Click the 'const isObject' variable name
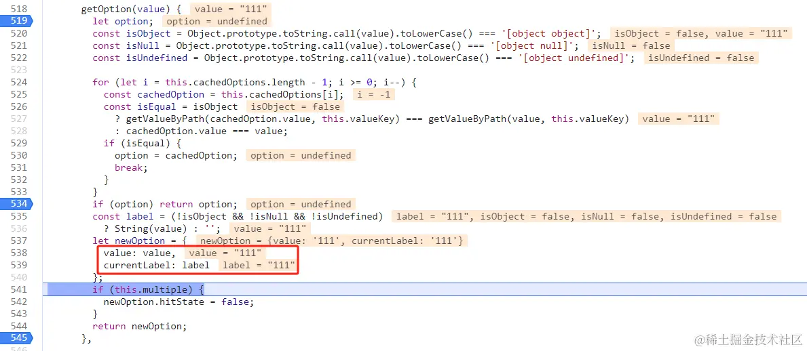 [148, 33]
